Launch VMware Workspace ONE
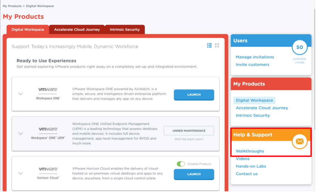This screenshot has width=316, height=192. coord(194,94)
